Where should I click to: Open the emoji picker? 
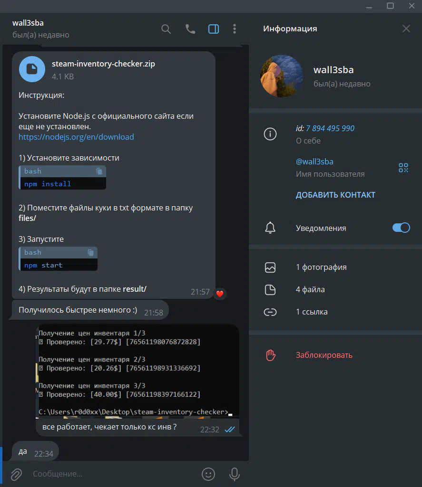pos(208,474)
